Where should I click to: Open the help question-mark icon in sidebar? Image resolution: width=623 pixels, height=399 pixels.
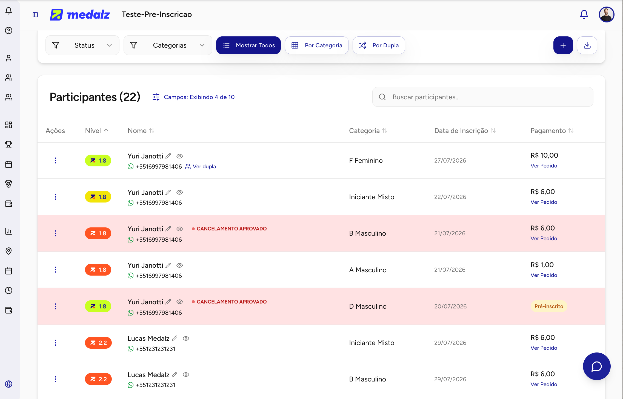tap(9, 30)
